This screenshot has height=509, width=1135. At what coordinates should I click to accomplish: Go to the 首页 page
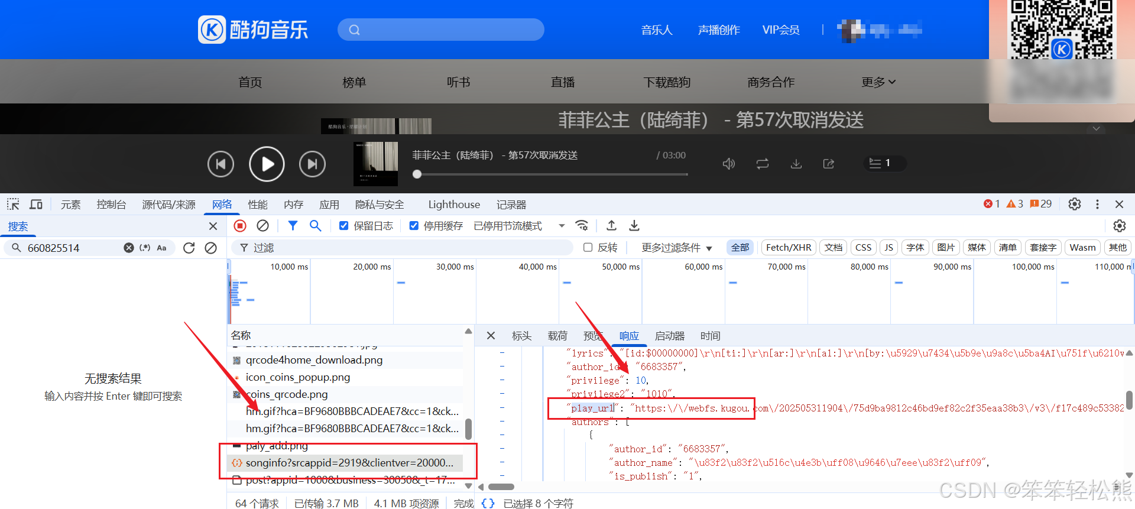[250, 82]
